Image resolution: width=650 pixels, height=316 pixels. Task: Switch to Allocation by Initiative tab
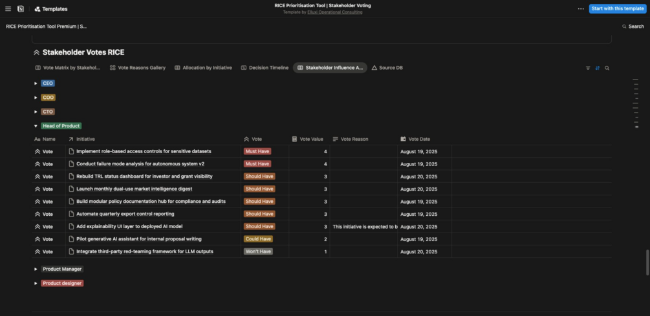pyautogui.click(x=203, y=67)
